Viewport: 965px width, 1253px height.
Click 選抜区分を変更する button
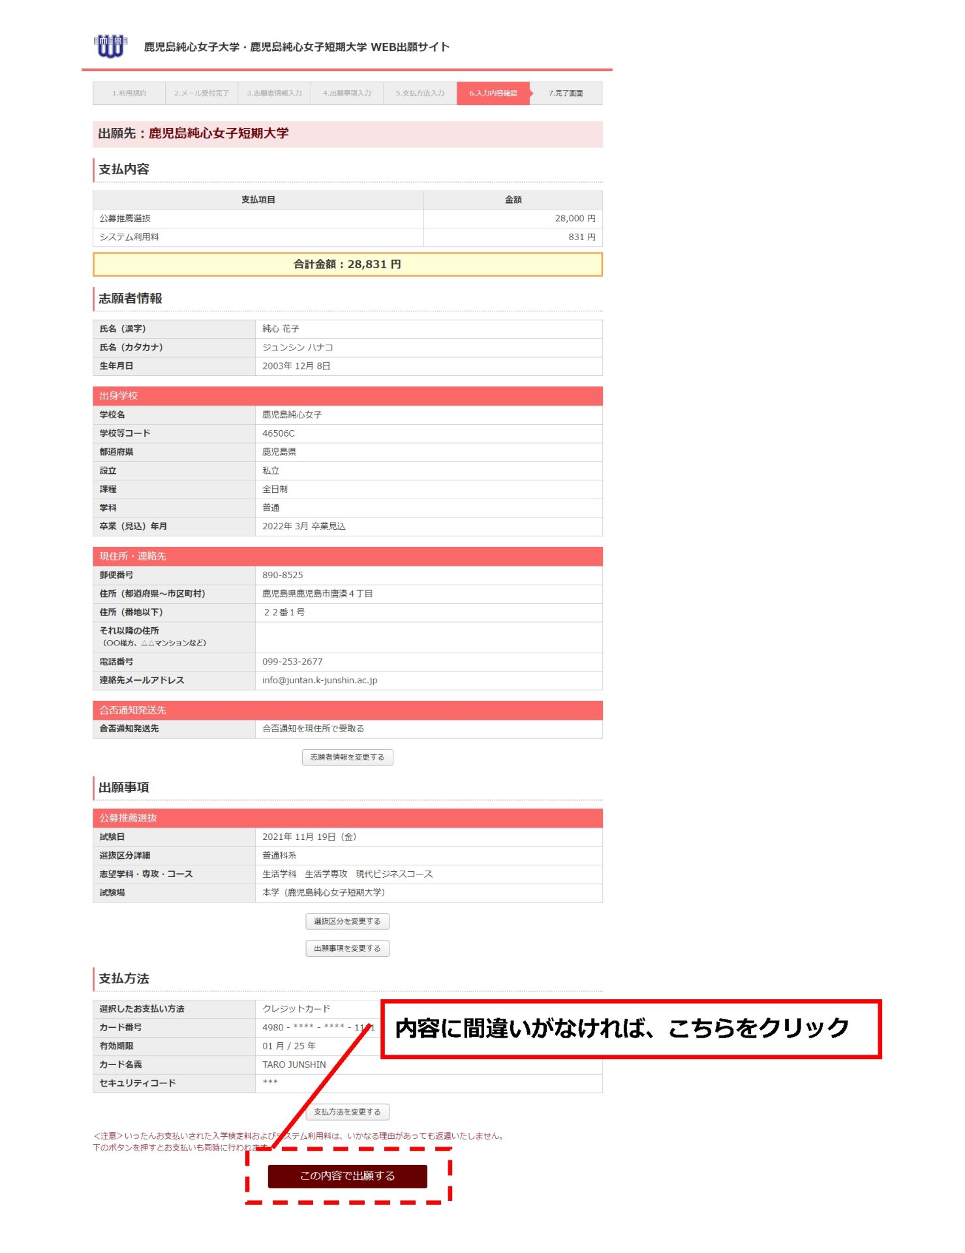[347, 921]
